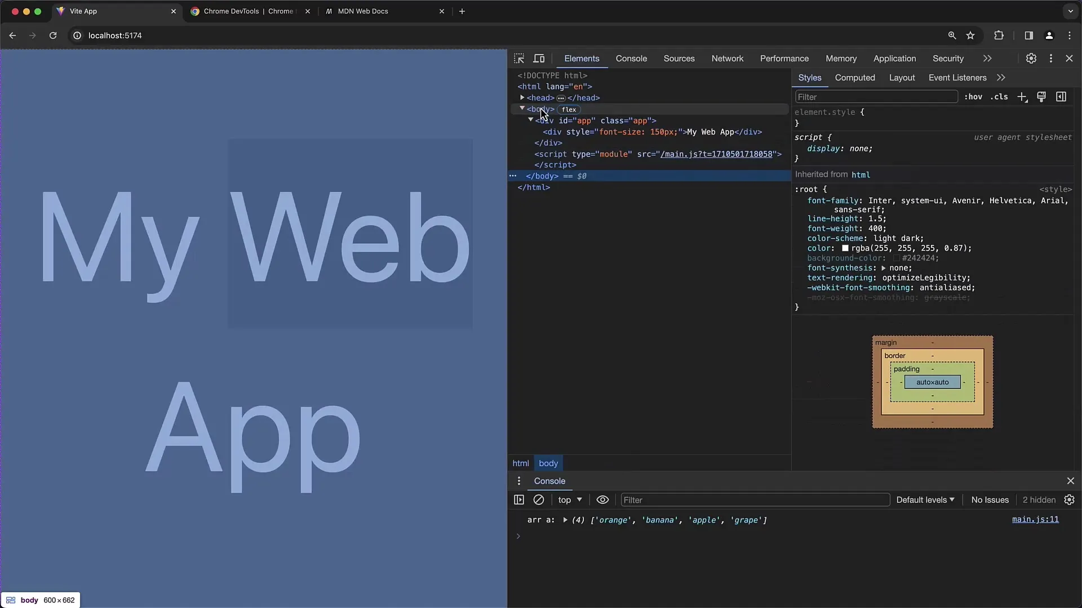Toggle the browser side panel
This screenshot has width=1082, height=608.
1029,35
